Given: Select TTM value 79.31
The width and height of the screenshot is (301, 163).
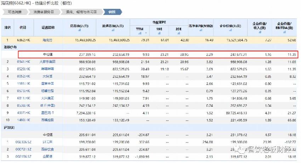Looking at the screenshot, I should 145,40.
